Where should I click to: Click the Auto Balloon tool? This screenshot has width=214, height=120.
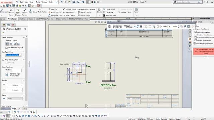coord(55,12)
